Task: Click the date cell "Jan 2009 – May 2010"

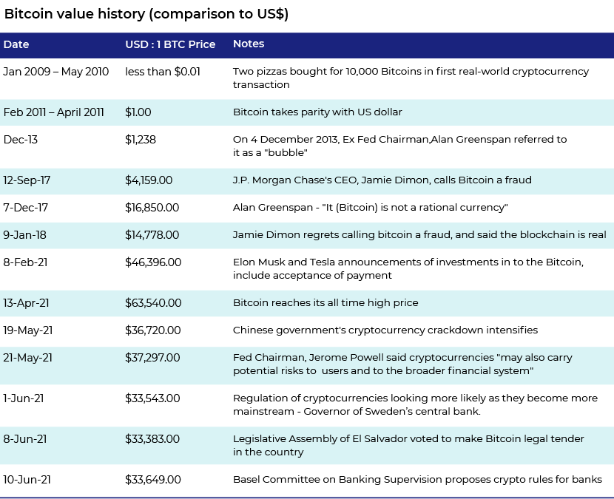Action: [x=56, y=72]
